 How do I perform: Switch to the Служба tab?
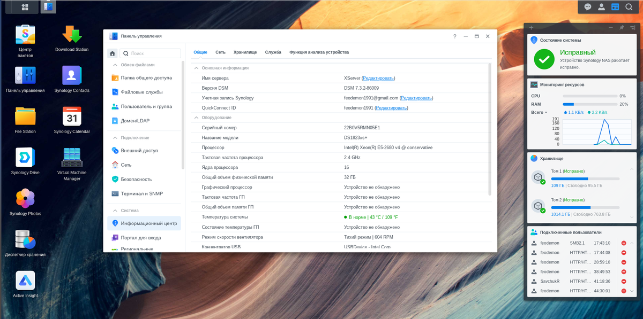[x=273, y=52]
